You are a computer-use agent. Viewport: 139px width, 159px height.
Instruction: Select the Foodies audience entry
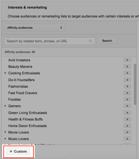[14, 99]
